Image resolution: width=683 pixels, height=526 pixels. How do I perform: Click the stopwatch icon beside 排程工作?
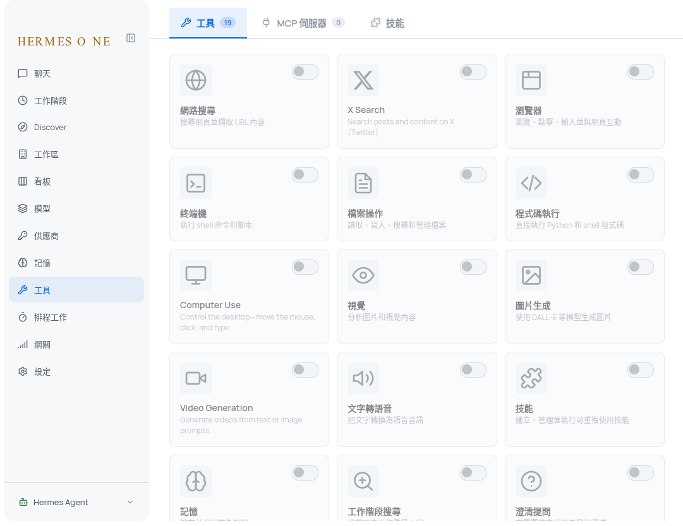click(23, 317)
